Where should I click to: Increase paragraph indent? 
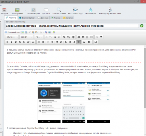pos(52,42)
